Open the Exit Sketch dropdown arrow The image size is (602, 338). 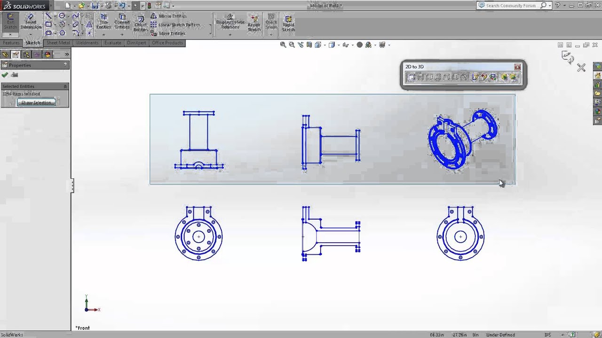pos(10,35)
